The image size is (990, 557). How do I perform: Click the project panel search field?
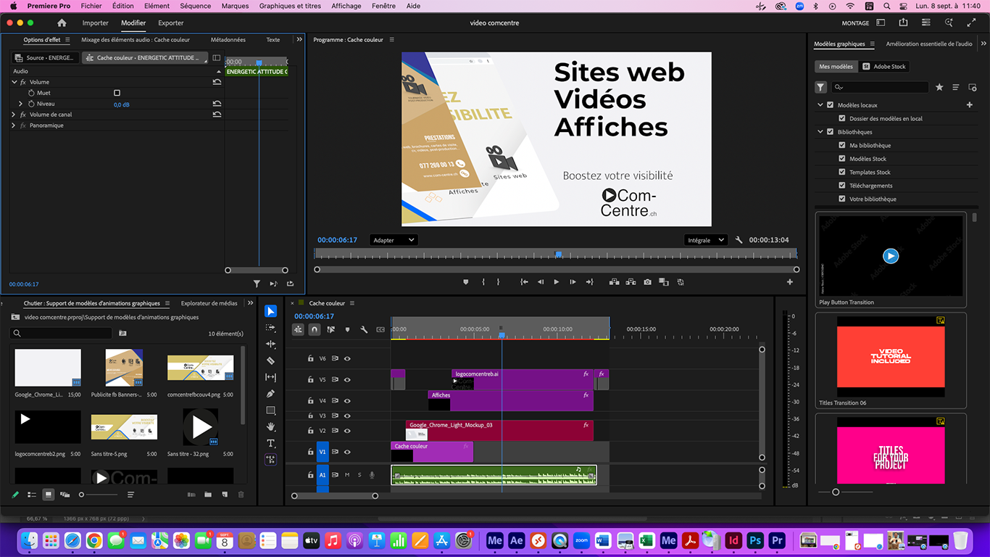click(x=62, y=334)
